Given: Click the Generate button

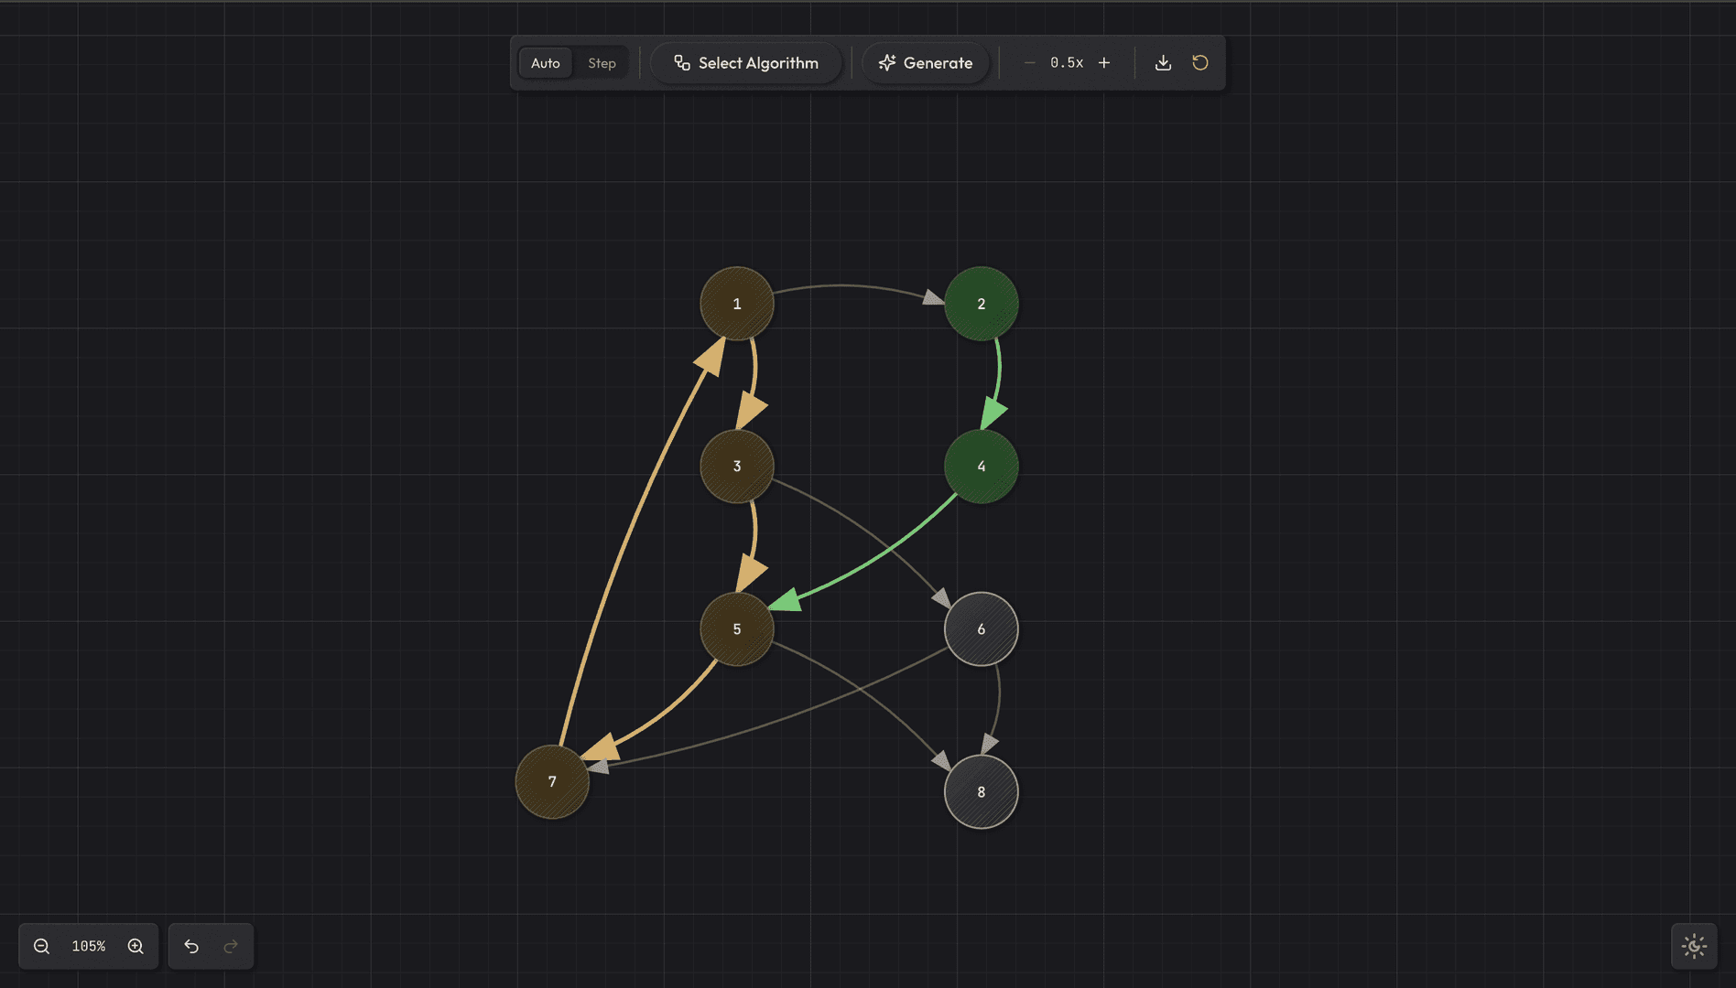Looking at the screenshot, I should point(926,62).
